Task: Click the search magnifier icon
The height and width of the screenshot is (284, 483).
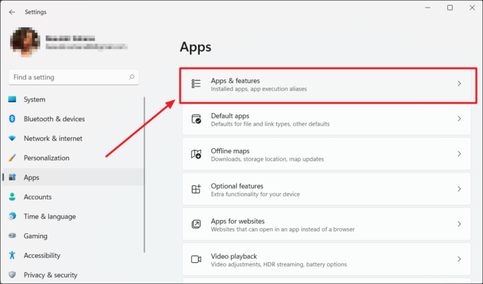Action: click(x=132, y=78)
